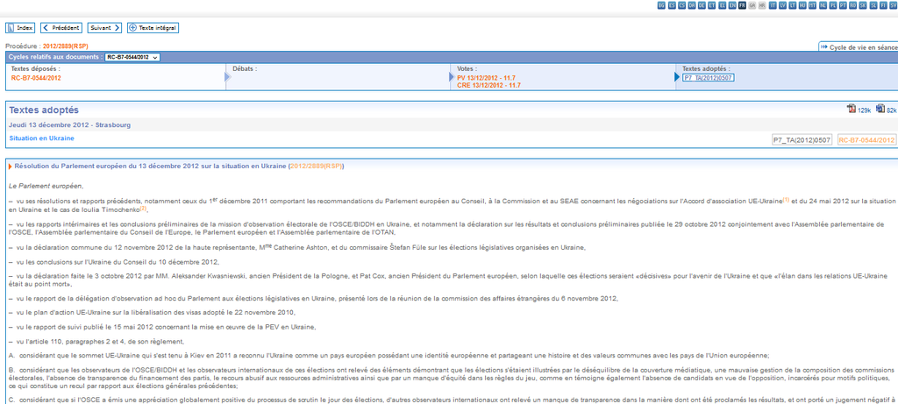Open CRE 13/12/2012 - 11.7 link

point(489,85)
